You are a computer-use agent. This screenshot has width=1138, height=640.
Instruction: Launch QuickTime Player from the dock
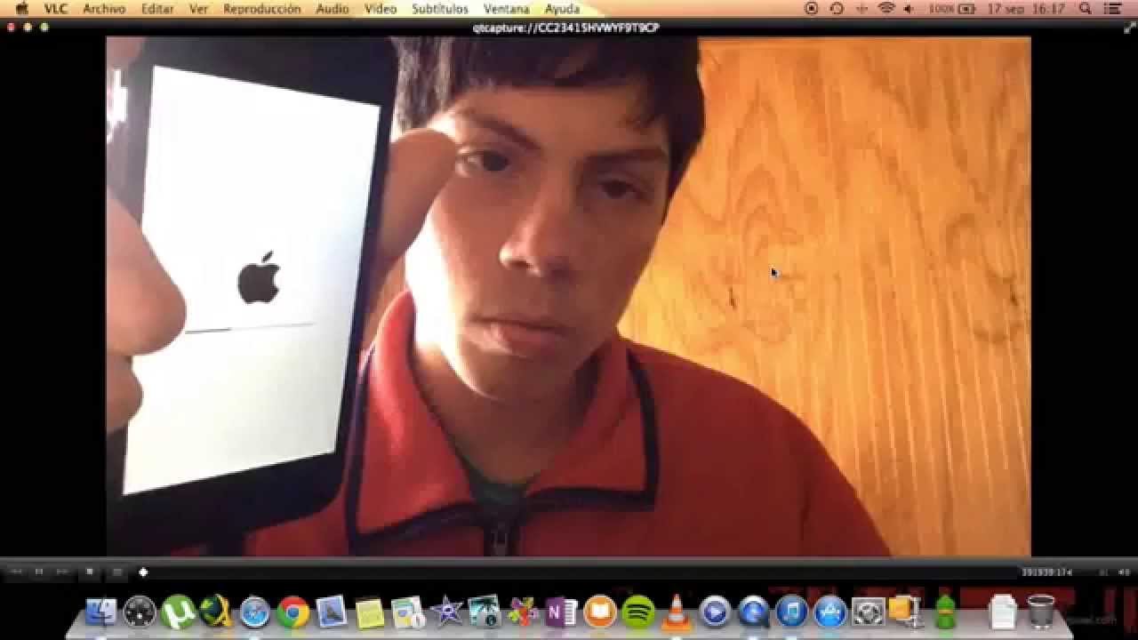click(x=753, y=612)
